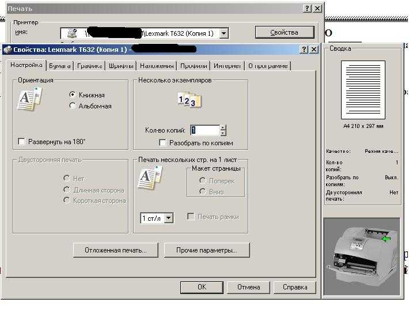Viewport: 409px width, 309px height.
Task: Select the Длинная сторона radio button
Action: click(x=67, y=190)
